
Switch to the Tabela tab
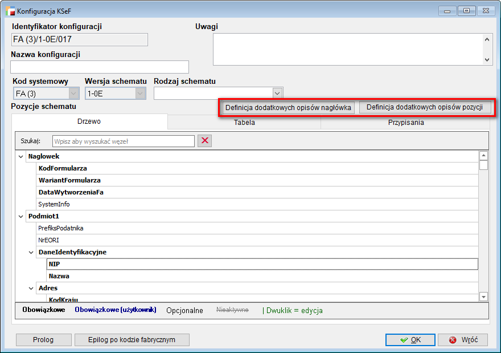pyautogui.click(x=244, y=122)
